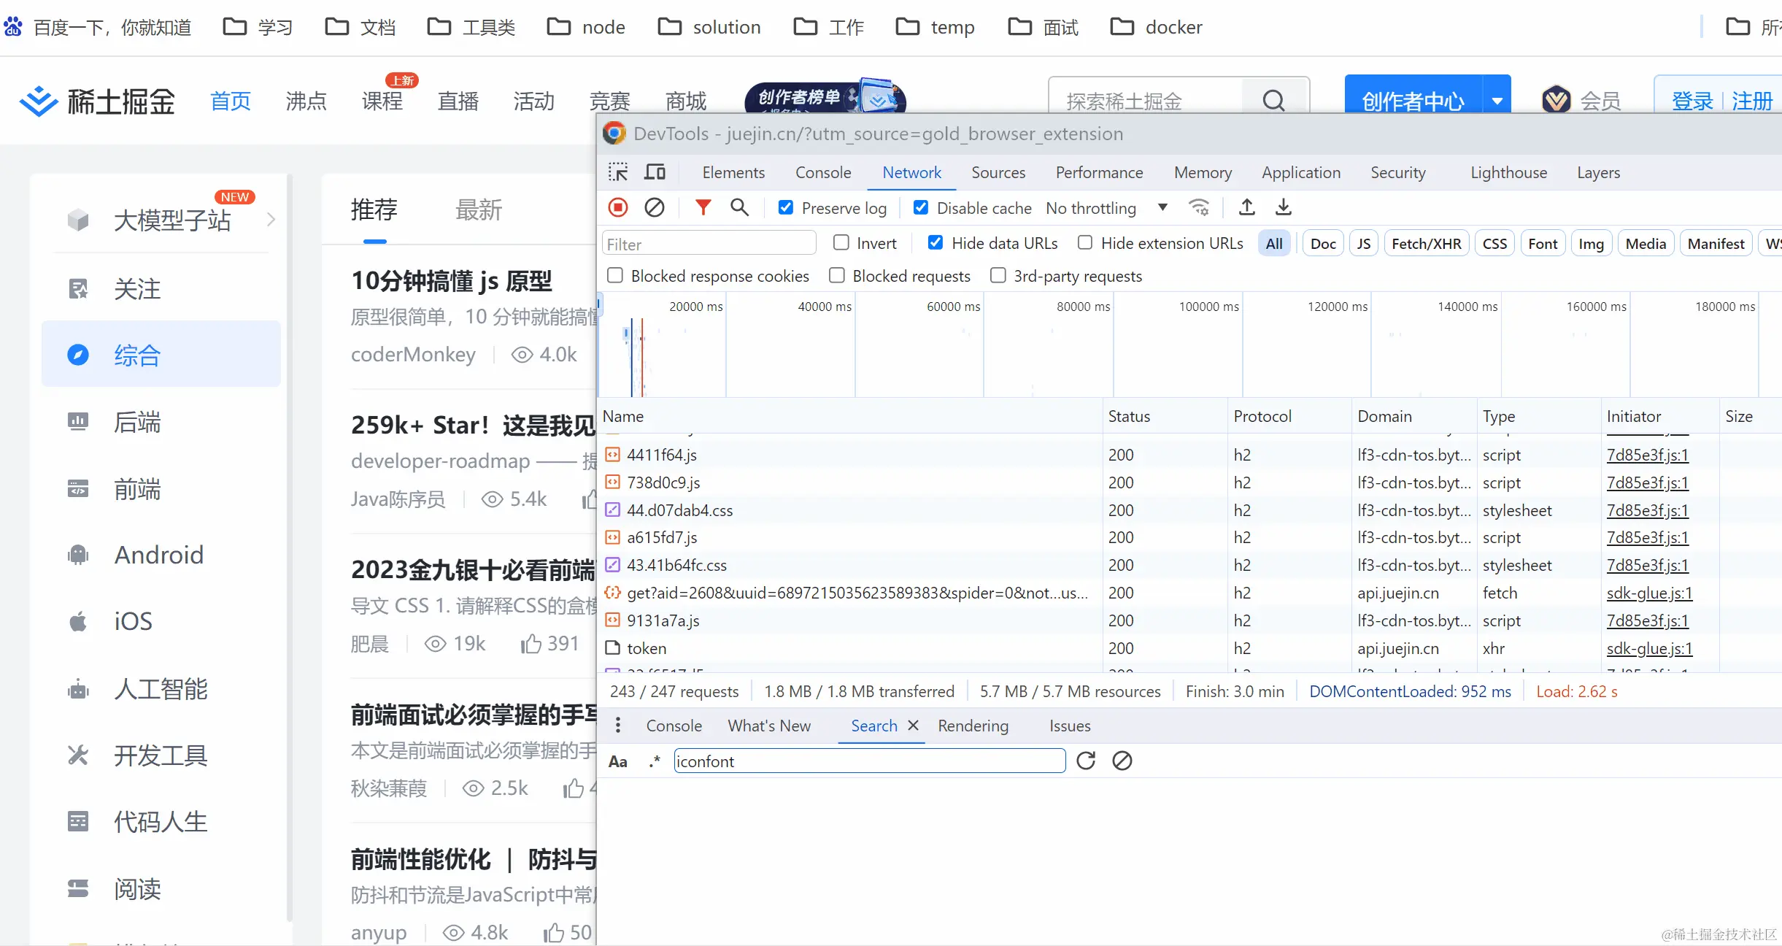
Task: Click Export HAR download icon
Action: (1284, 208)
